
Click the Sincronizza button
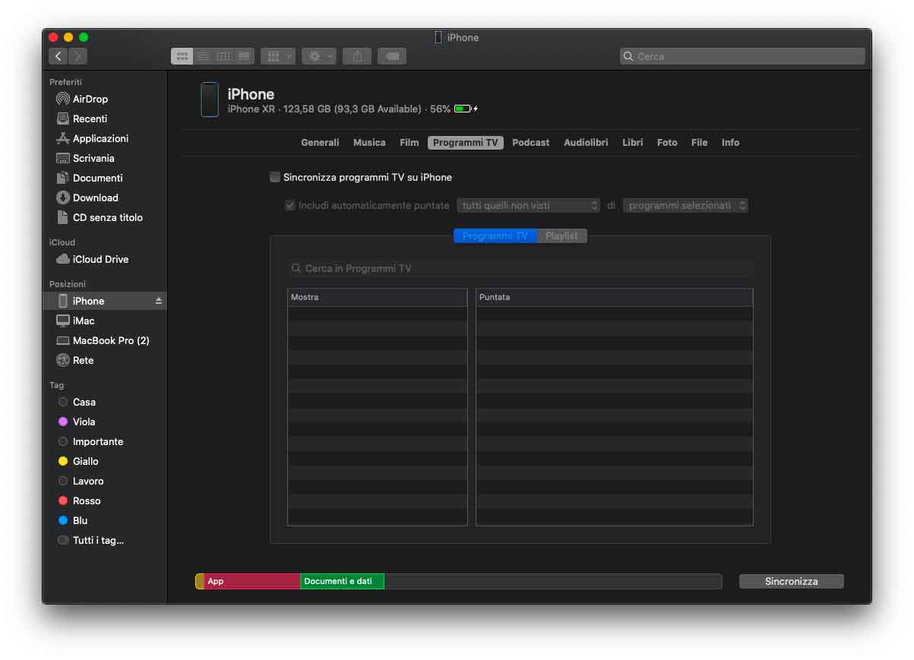pyautogui.click(x=792, y=581)
